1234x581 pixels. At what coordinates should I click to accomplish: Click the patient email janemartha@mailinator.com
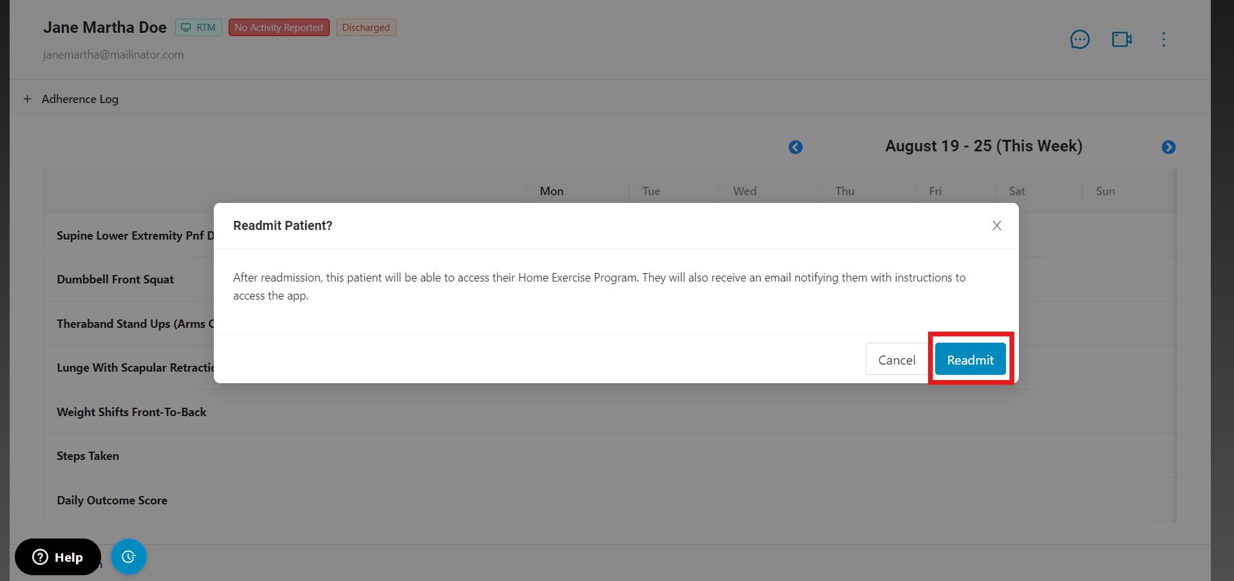pyautogui.click(x=113, y=55)
